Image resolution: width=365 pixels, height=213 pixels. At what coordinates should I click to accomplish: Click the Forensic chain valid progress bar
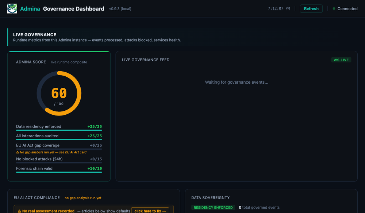(59, 172)
